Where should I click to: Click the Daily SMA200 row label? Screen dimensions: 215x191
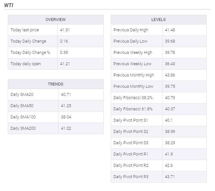[x=23, y=128]
